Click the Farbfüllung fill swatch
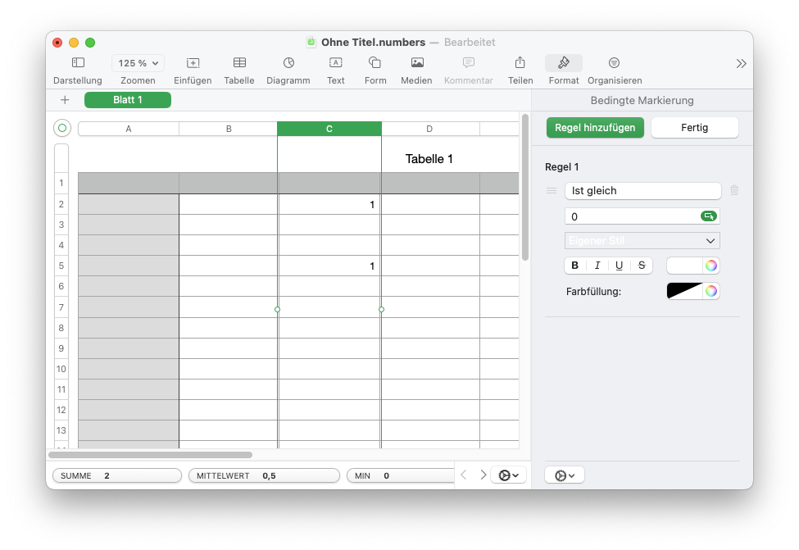 684,291
